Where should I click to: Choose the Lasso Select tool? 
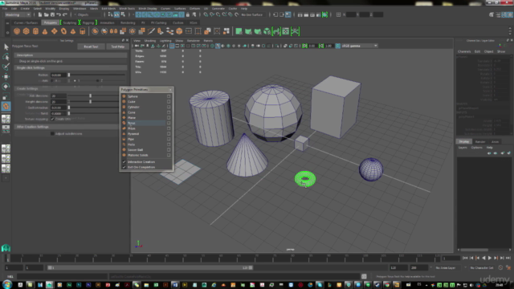point(6,57)
